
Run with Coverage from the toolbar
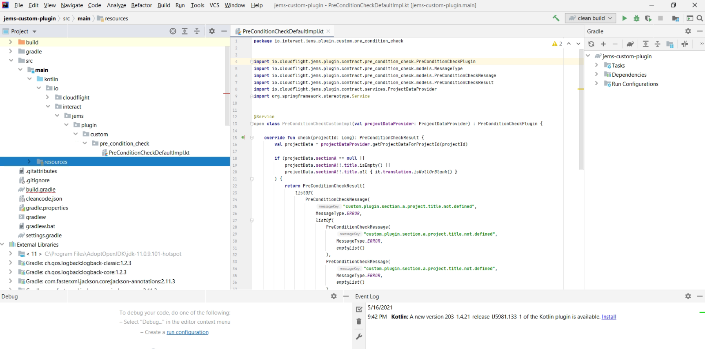[x=648, y=18]
